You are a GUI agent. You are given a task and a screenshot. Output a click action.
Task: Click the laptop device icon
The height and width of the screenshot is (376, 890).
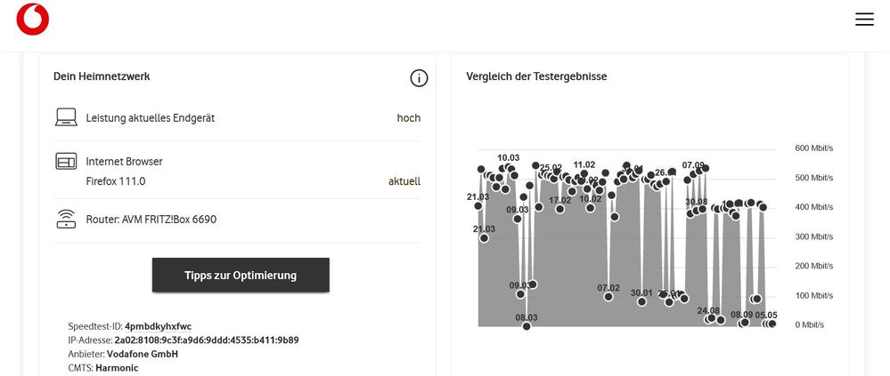(x=67, y=117)
